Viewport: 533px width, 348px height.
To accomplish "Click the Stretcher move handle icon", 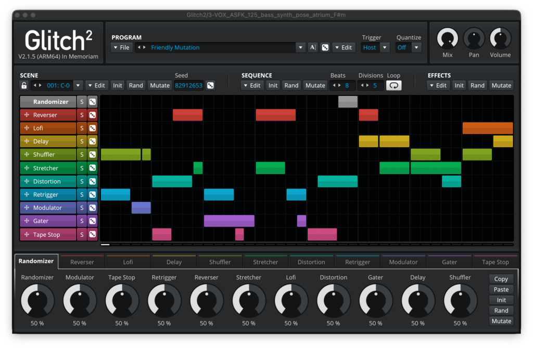I will [x=27, y=168].
